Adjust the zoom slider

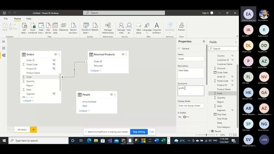(206, 135)
